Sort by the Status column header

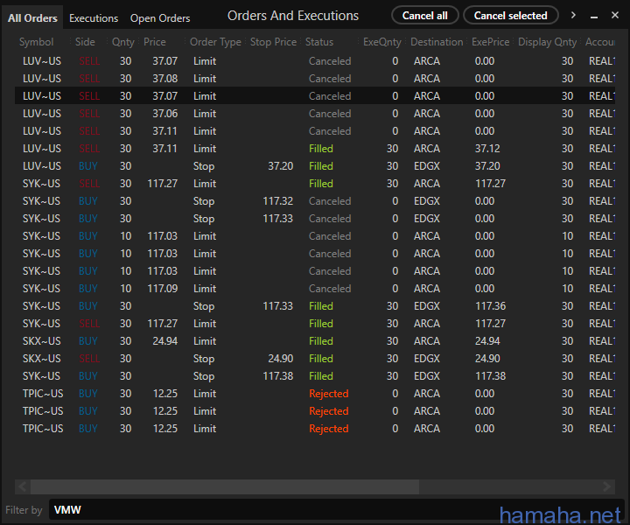[x=319, y=42]
